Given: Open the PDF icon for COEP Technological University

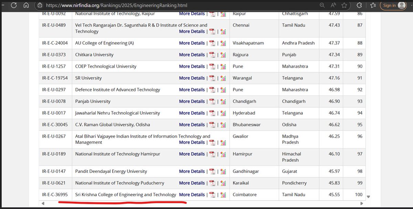Looking at the screenshot, I should tap(212, 66).
